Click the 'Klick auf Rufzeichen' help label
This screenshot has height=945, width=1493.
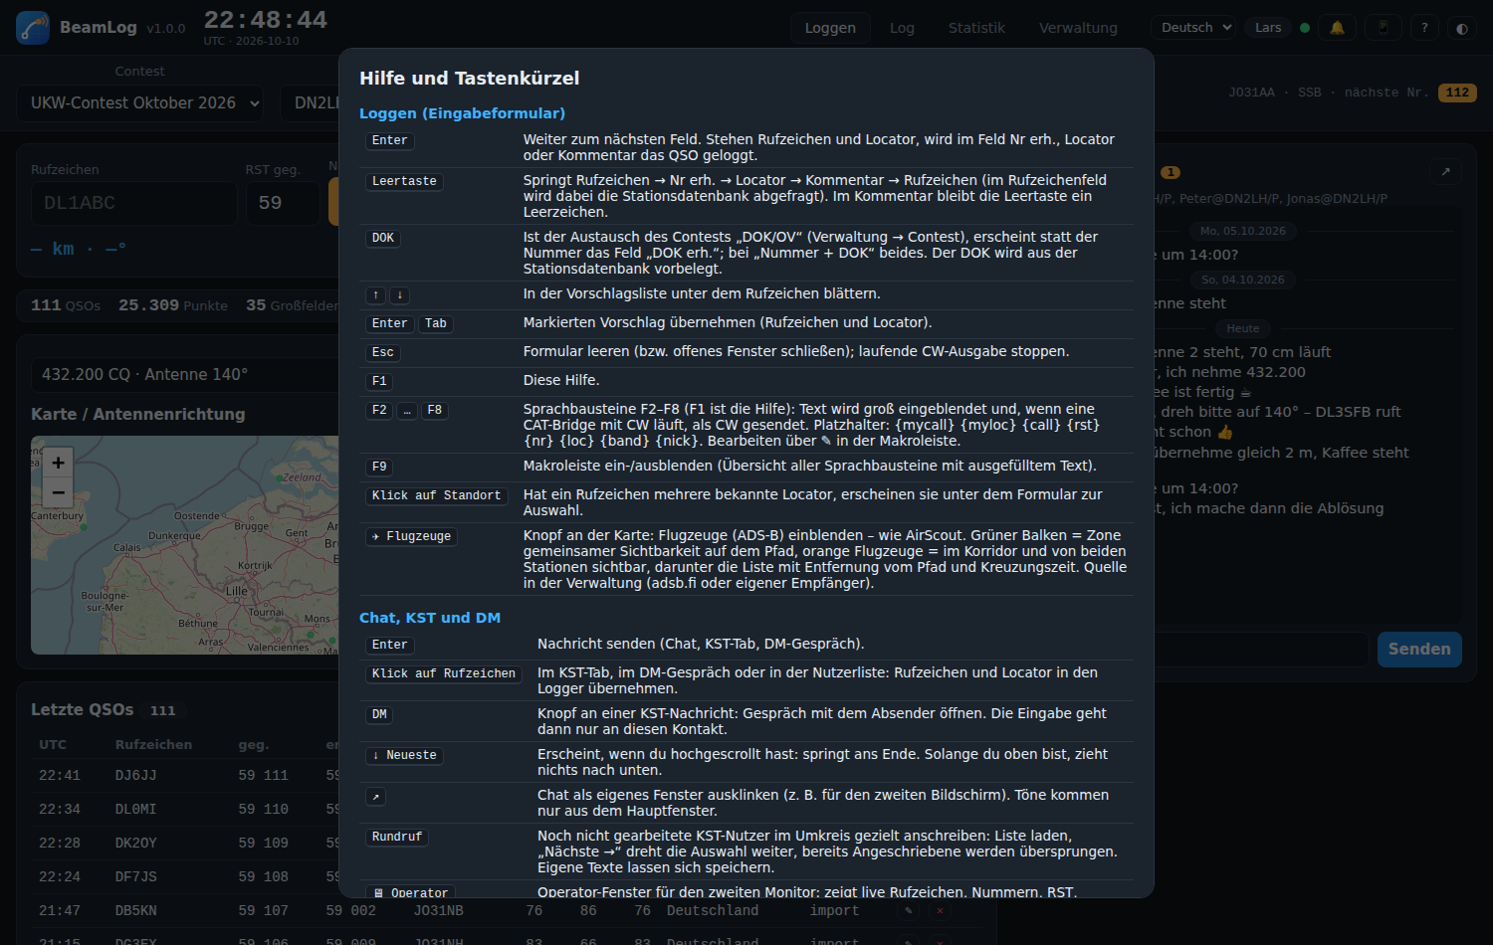(444, 673)
